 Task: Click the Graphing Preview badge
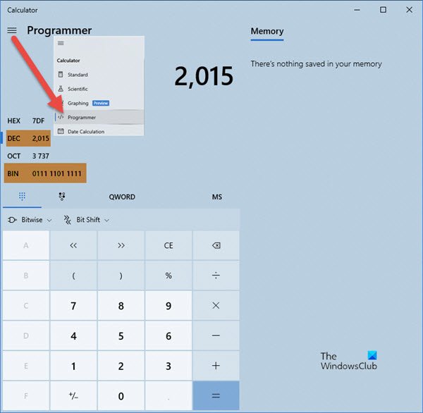tap(101, 103)
